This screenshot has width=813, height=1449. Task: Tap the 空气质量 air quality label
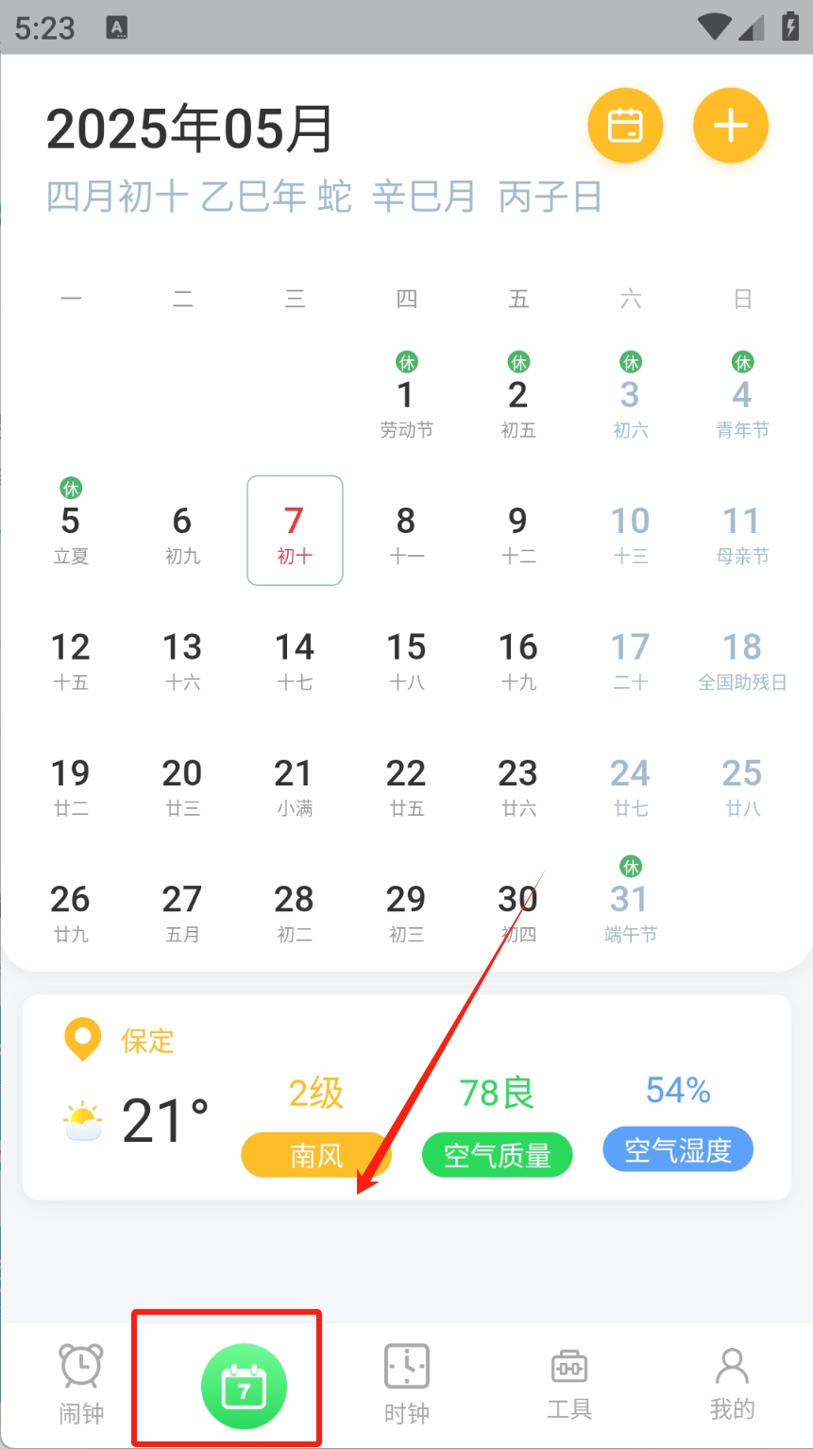tap(497, 1154)
